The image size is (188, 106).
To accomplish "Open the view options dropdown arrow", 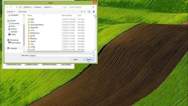I will click(85, 12).
